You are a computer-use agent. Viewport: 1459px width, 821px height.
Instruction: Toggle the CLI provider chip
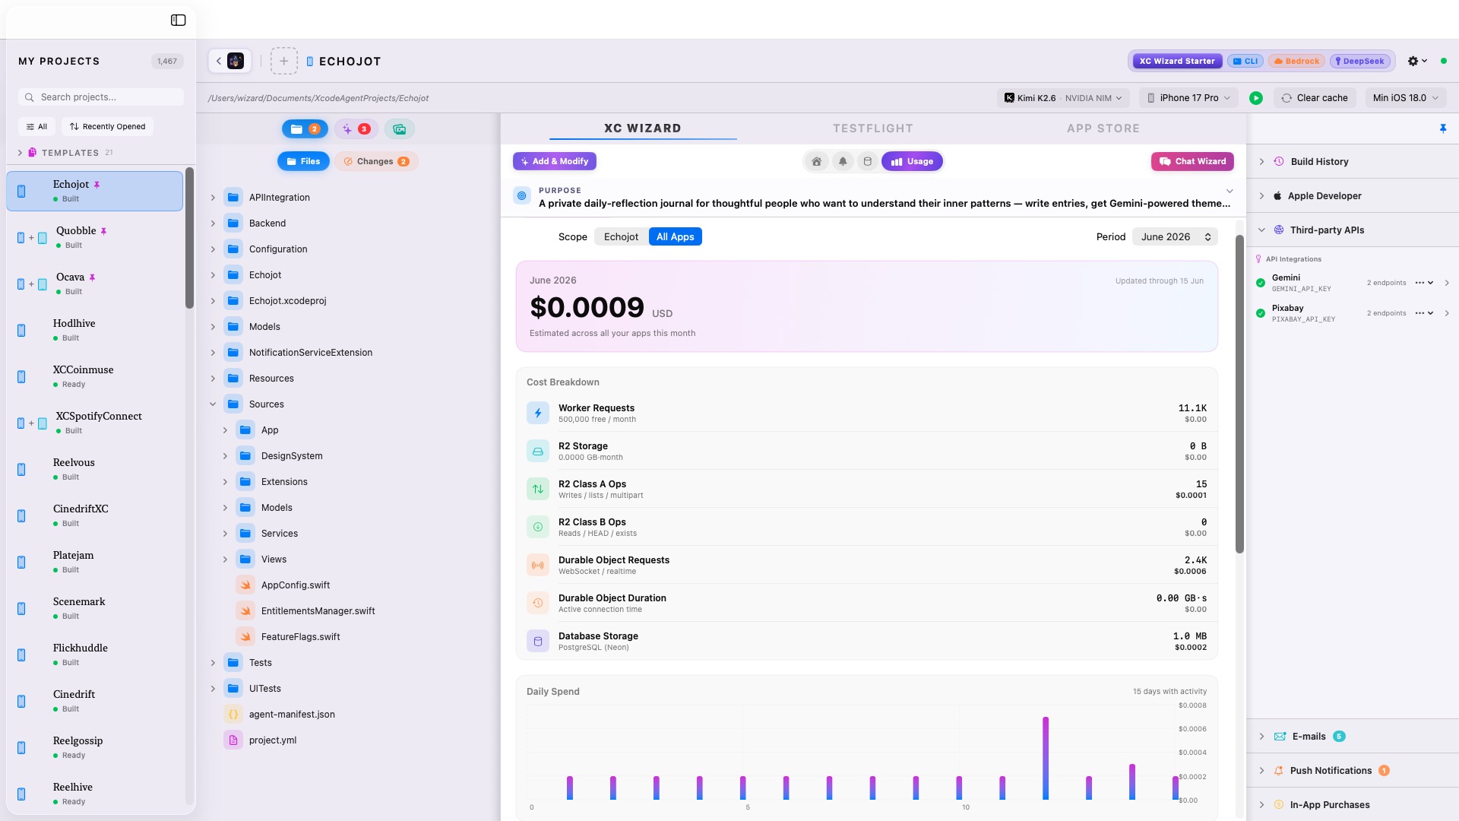[1245, 61]
